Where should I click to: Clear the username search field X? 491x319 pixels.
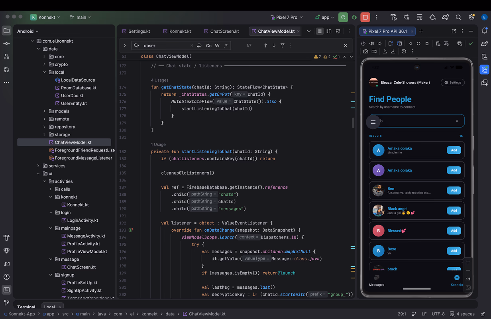[457, 121]
